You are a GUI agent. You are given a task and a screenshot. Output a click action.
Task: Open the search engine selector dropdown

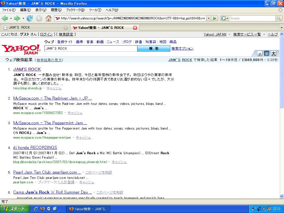(224, 18)
